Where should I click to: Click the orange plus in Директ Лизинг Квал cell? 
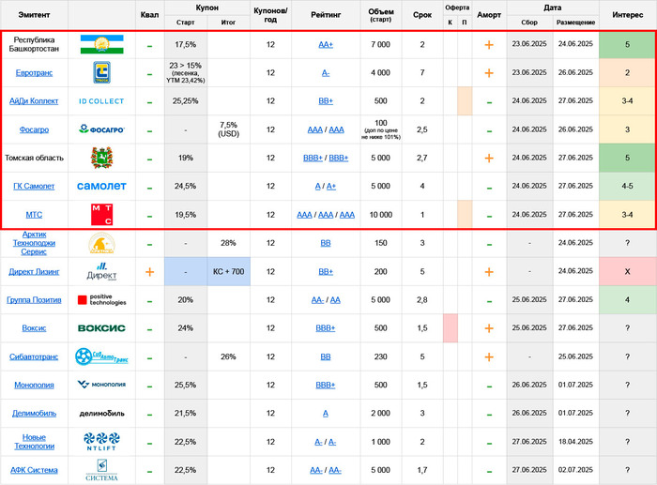149,272
